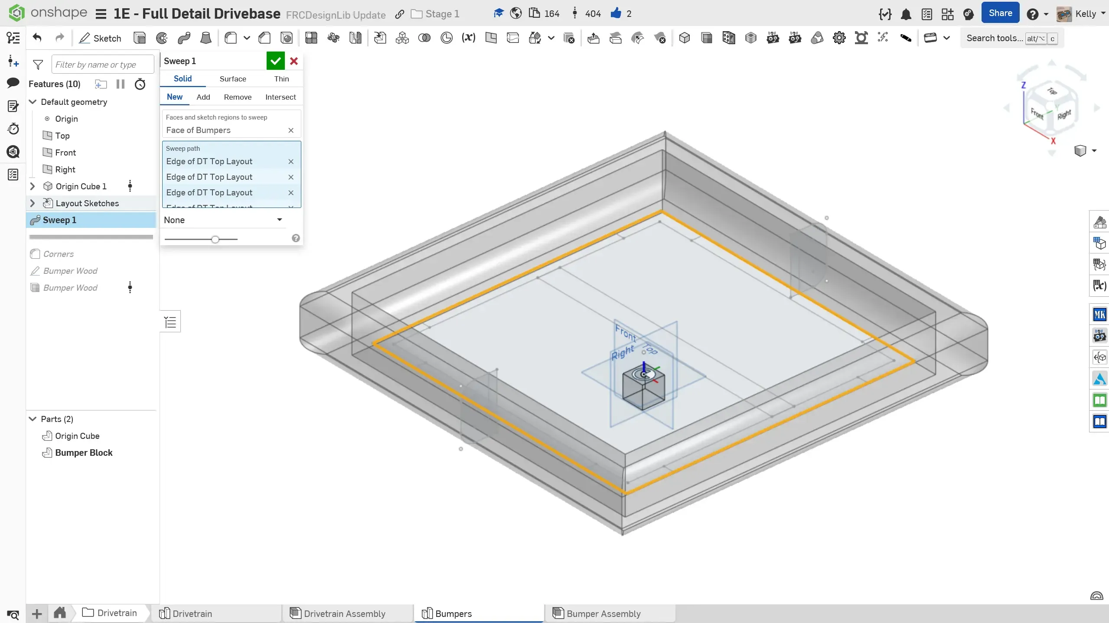Click the Fillet tool icon
The image size is (1109, 623).
coord(231,38)
